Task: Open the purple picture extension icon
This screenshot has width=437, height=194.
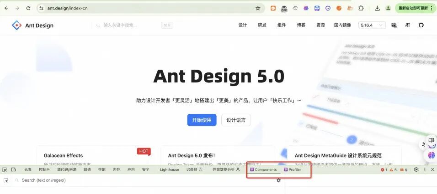Action: pyautogui.click(x=317, y=8)
